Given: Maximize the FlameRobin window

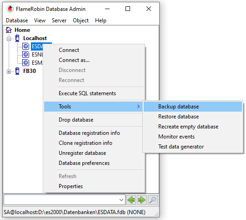Looking at the screenshot, I should point(128,9).
